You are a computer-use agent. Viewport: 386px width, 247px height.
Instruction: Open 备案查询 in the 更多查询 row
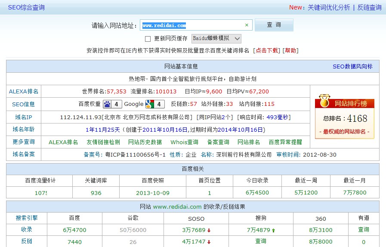point(218,142)
